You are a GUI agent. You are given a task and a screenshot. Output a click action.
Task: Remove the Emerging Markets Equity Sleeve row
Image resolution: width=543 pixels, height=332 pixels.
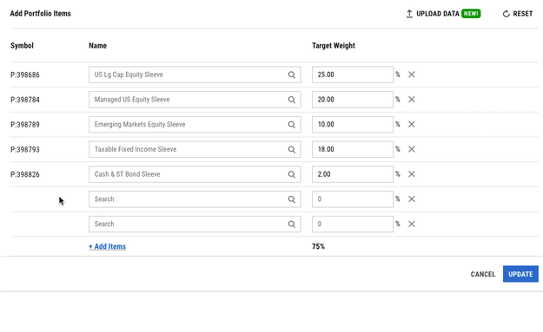coord(412,124)
